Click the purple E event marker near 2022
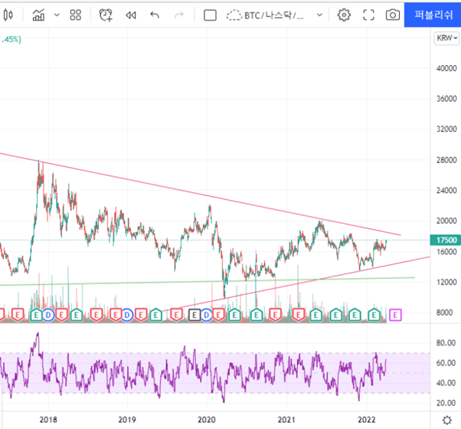461x429 pixels. pyautogui.click(x=395, y=313)
